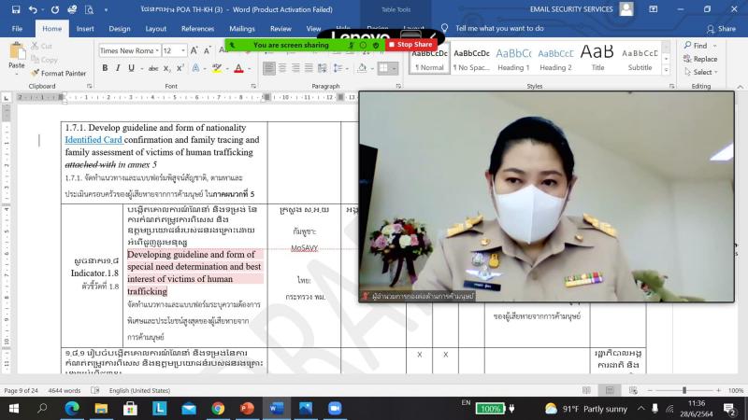Viewport: 748px width, 420px height.
Task: Open the References tab
Action: [x=197, y=29]
